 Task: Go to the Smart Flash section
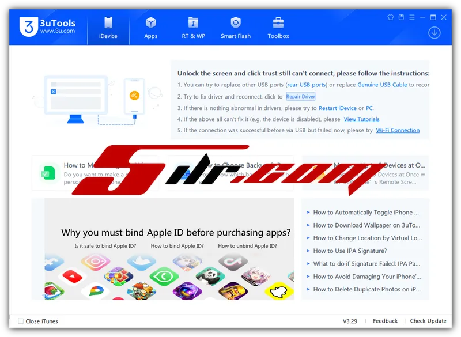tap(236, 28)
